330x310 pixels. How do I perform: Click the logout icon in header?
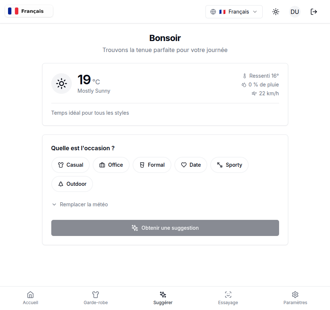(314, 12)
